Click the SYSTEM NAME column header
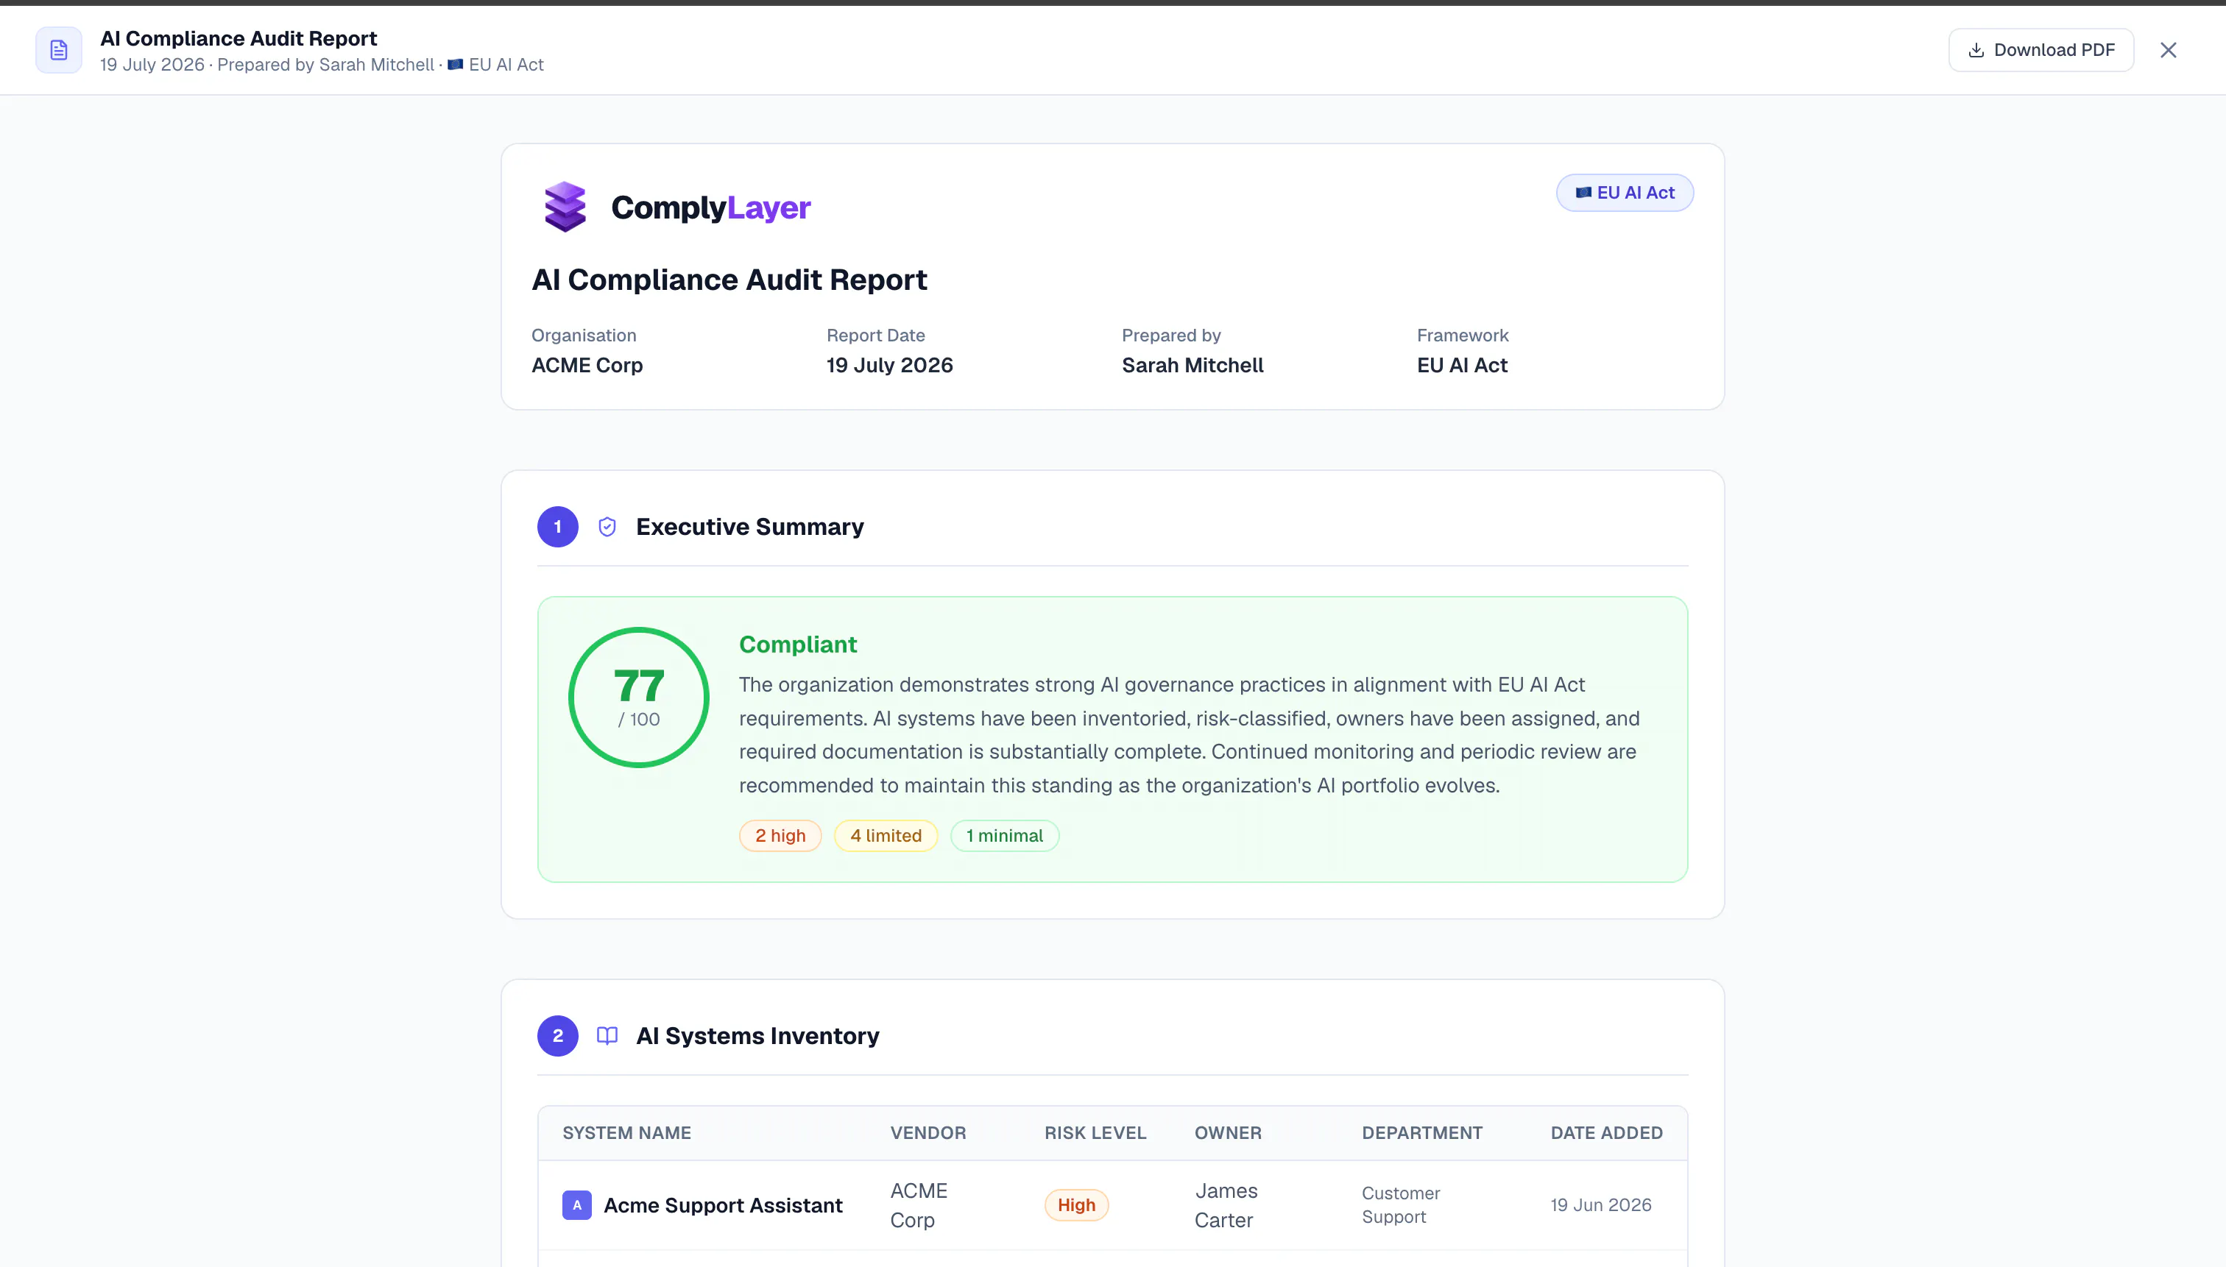 (626, 1133)
